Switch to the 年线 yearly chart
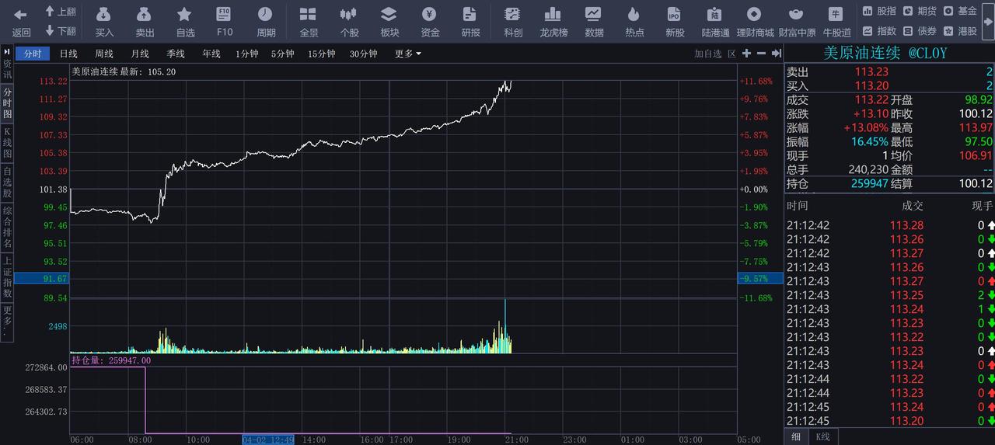The image size is (995, 445). pyautogui.click(x=211, y=54)
